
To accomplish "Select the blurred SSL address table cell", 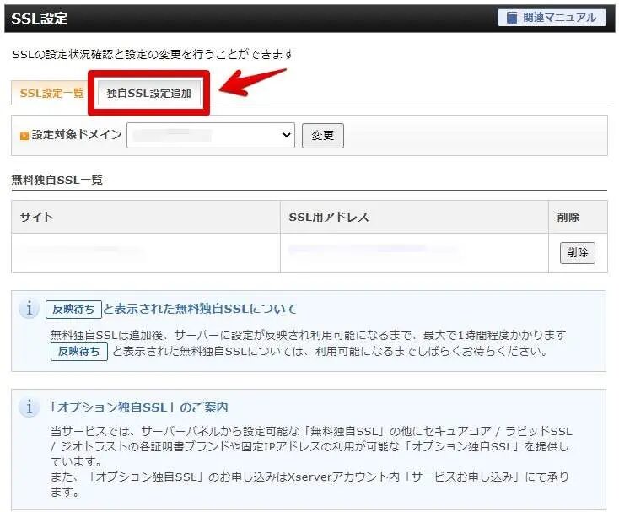I will pyautogui.click(x=371, y=251).
